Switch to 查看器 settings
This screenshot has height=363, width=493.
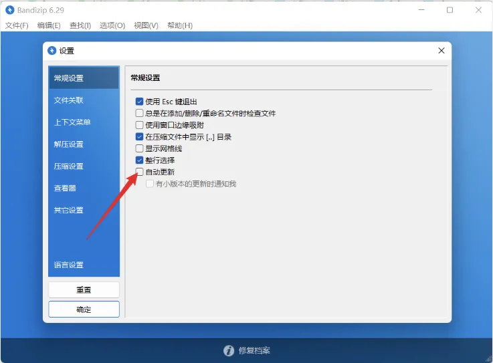tap(84, 189)
